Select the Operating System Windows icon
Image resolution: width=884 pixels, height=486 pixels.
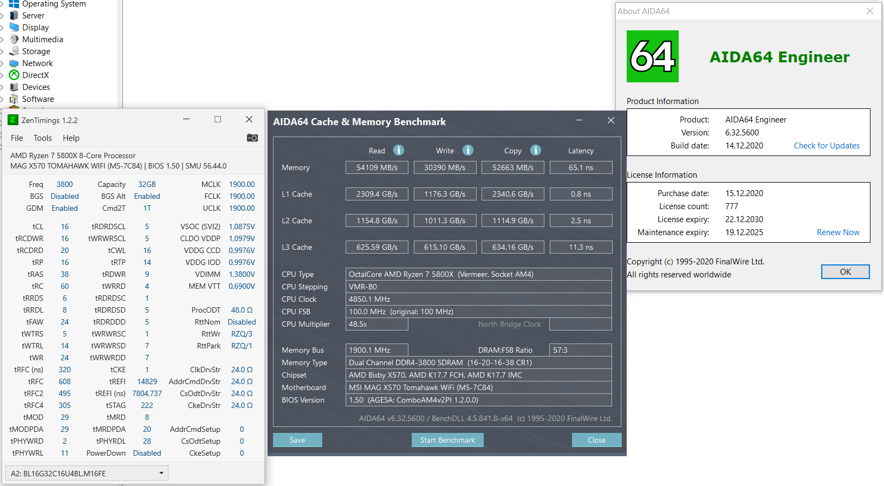coord(14,4)
